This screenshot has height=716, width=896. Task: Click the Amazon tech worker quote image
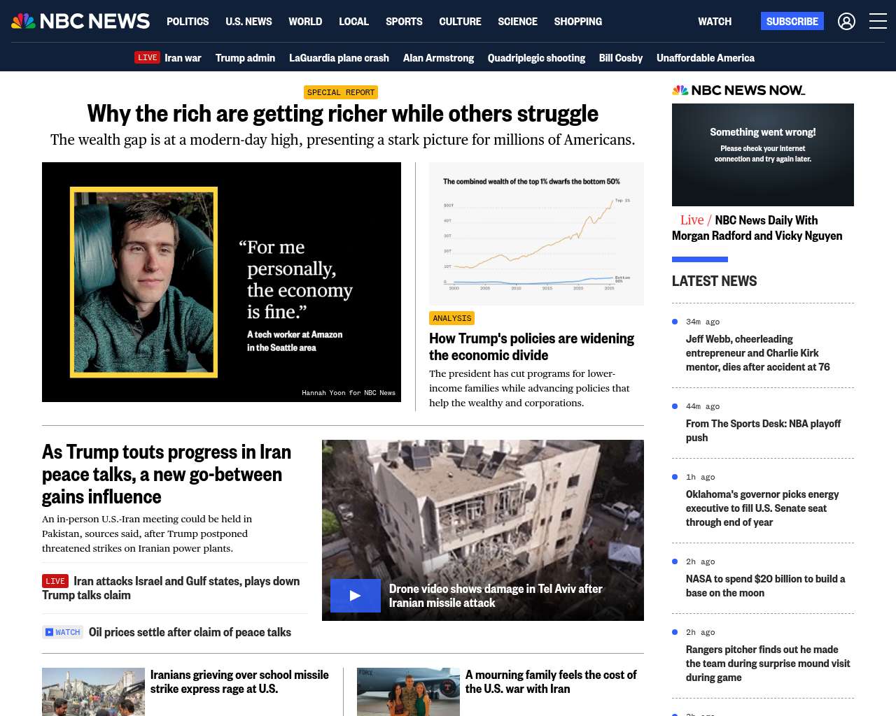point(221,282)
